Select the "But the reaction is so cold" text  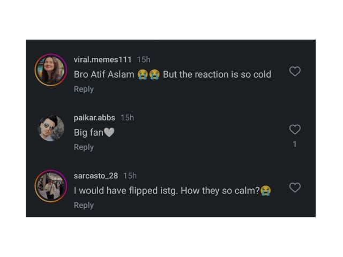(217, 74)
